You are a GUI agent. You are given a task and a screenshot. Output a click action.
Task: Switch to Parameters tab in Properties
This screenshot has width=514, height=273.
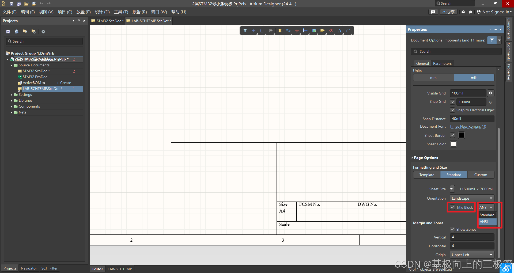pos(442,63)
